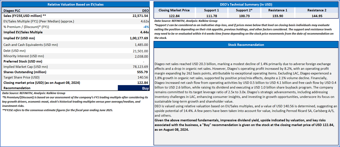The height and width of the screenshot is (147, 340).
Task: Click the 'Recommendation' row label
Action: tap(17, 88)
